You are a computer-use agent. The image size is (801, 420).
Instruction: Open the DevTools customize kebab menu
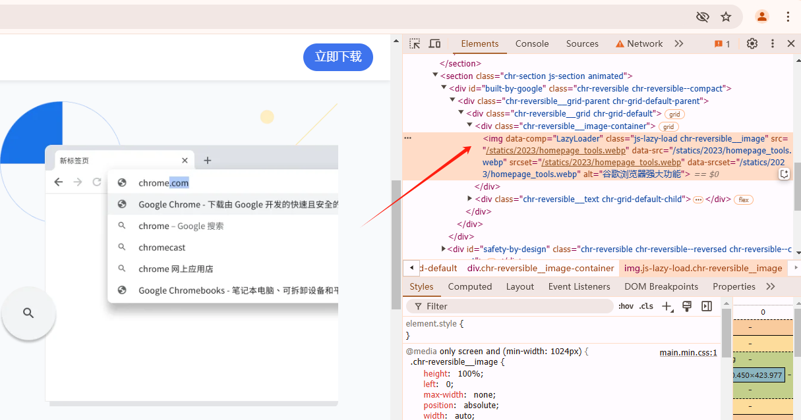click(773, 43)
